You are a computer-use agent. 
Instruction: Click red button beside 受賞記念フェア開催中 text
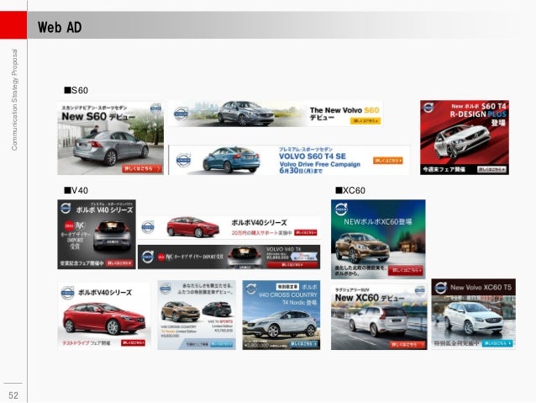click(x=119, y=263)
